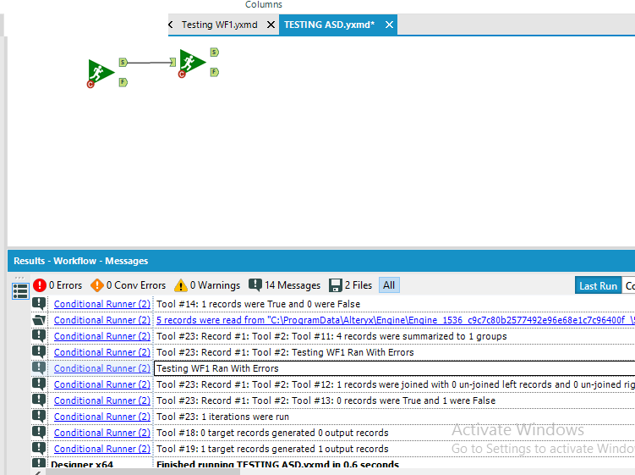Open Conditional Runner link for Tool #13 message
The height and width of the screenshot is (475, 635).
tap(102, 400)
